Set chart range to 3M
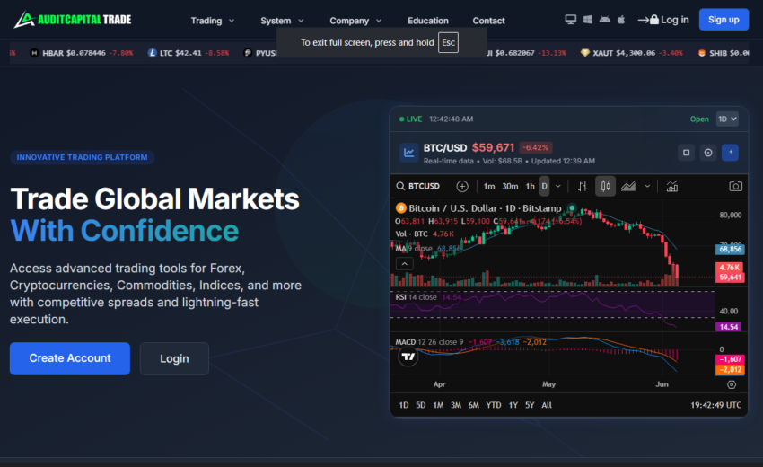The height and width of the screenshot is (467, 763). pos(456,405)
